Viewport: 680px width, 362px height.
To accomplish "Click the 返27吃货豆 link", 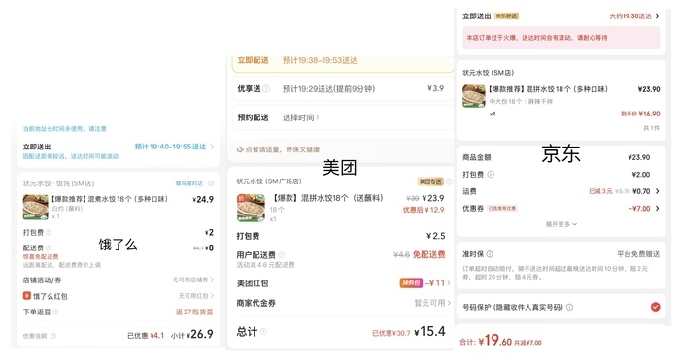I will click(194, 312).
